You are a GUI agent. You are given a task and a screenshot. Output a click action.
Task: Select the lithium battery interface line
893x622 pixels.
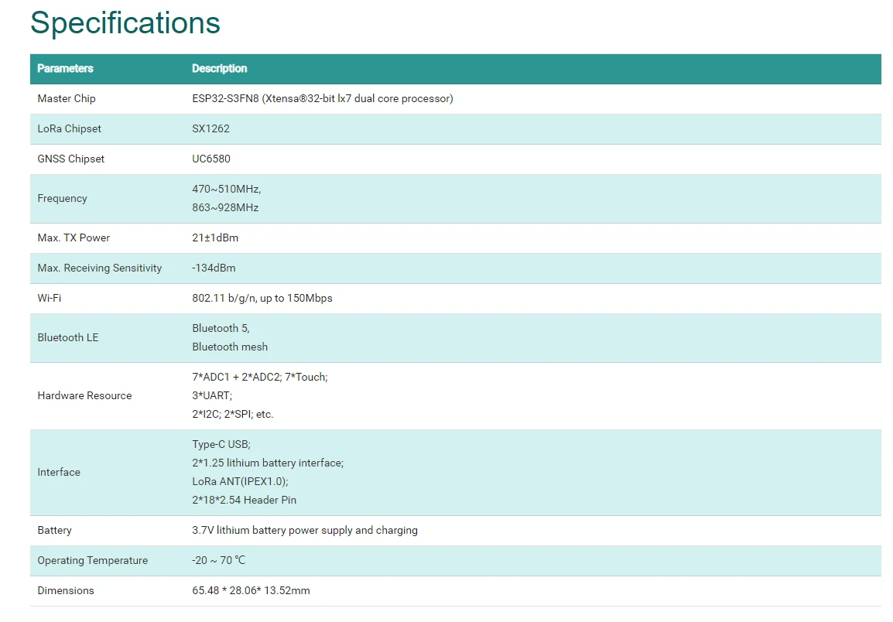pyautogui.click(x=268, y=463)
